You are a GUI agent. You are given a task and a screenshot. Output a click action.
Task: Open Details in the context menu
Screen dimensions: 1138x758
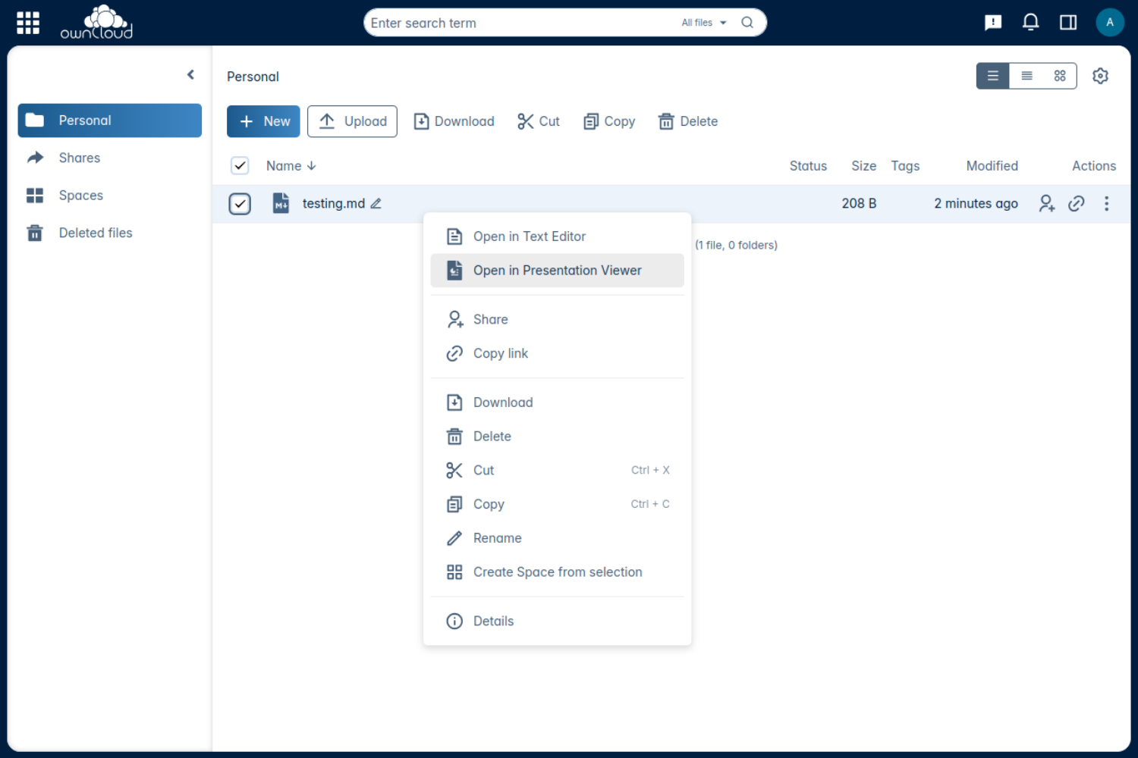[557, 622]
